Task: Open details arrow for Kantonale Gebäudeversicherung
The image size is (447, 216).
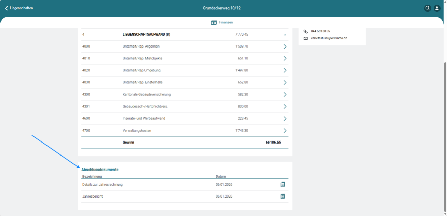Action: 285,94
